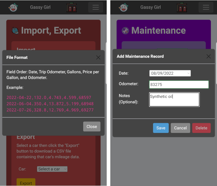This screenshot has width=217, height=186.
Task: Click the Gassy Girl face logo in left screen
Action: 13,7
